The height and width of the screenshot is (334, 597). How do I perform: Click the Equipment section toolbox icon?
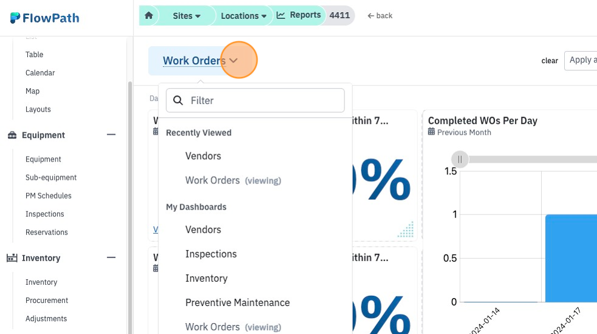pyautogui.click(x=12, y=135)
